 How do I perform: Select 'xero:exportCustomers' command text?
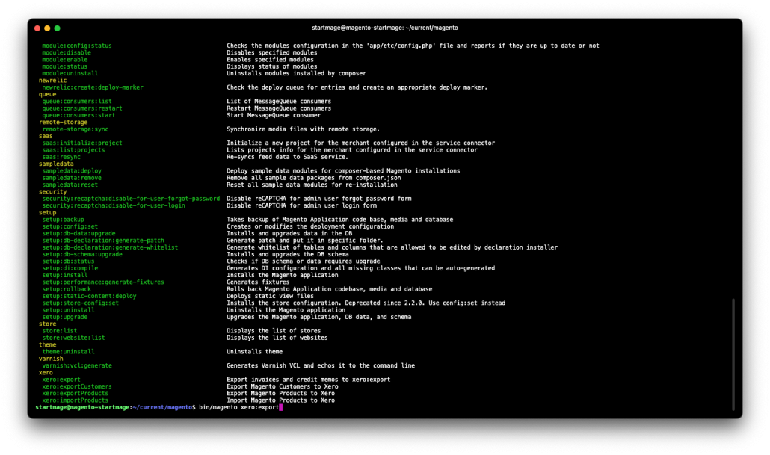coord(76,386)
